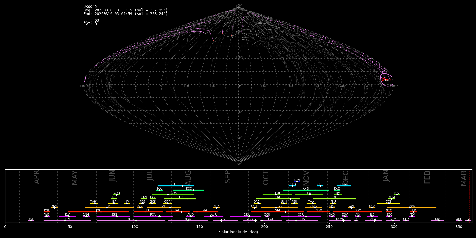Click the orange AAN activity bar
This screenshot has width=476, height=238.
(412, 208)
